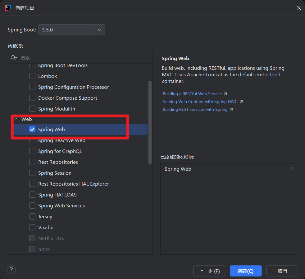Viewport: 305px width, 279px height.
Task: Enable Spring Session dependency
Action: point(32,173)
